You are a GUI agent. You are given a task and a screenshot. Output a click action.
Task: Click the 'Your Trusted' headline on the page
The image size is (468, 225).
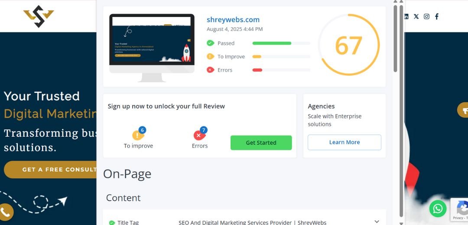tap(42, 96)
